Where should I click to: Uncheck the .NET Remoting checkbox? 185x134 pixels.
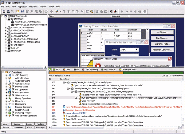pos(13,75)
